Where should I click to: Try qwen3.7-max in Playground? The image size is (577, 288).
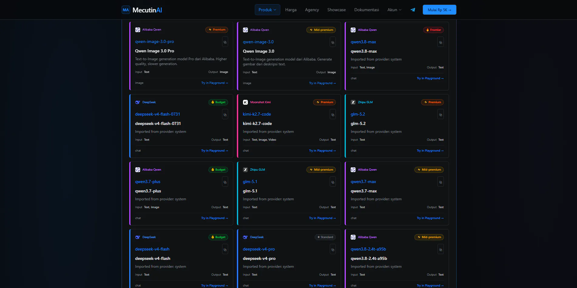[430, 218]
